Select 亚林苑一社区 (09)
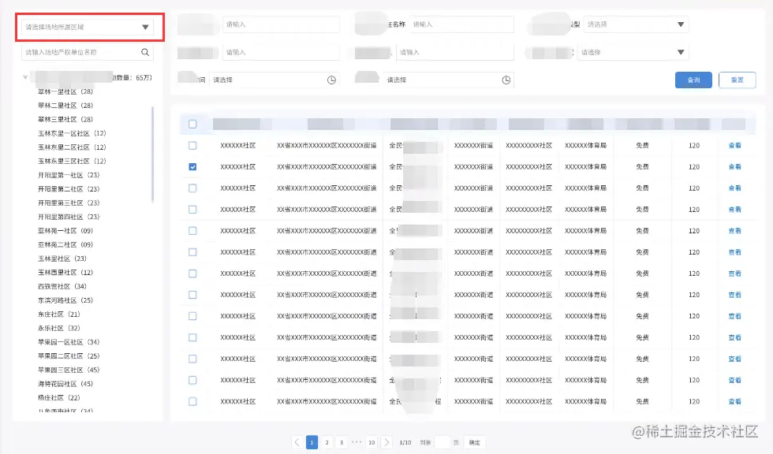The width and height of the screenshot is (773, 454). tap(65, 230)
